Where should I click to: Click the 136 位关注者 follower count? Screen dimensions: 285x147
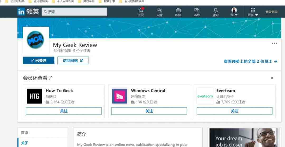(x=144, y=102)
